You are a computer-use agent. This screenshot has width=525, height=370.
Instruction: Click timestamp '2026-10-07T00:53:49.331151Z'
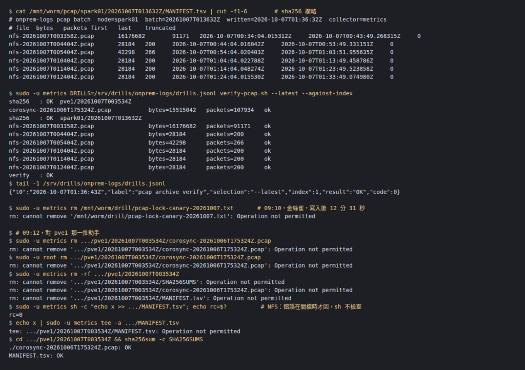327,44
